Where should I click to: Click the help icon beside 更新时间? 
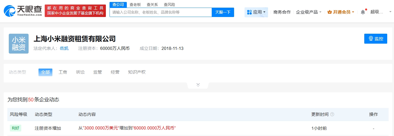pos(332,114)
